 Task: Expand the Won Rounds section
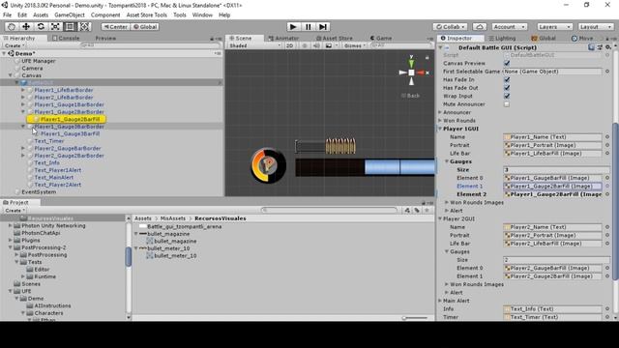(x=440, y=121)
